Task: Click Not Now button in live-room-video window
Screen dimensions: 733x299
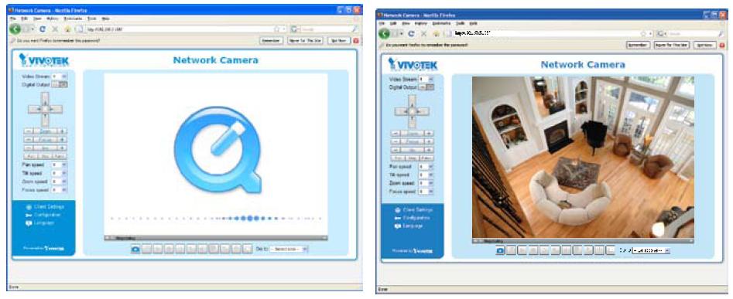Action: click(704, 45)
